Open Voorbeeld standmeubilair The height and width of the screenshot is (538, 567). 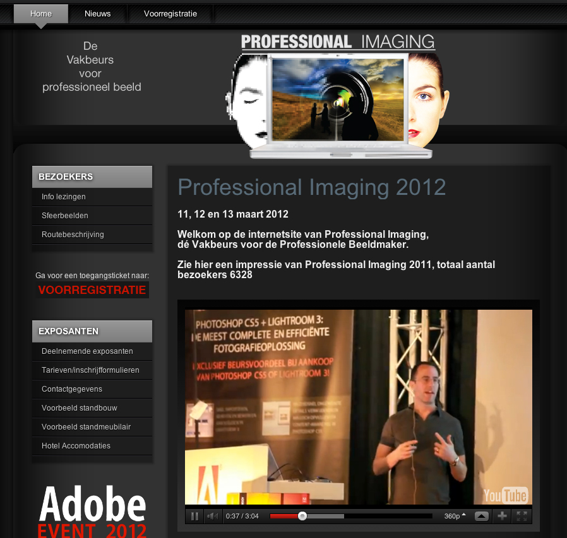click(92, 427)
